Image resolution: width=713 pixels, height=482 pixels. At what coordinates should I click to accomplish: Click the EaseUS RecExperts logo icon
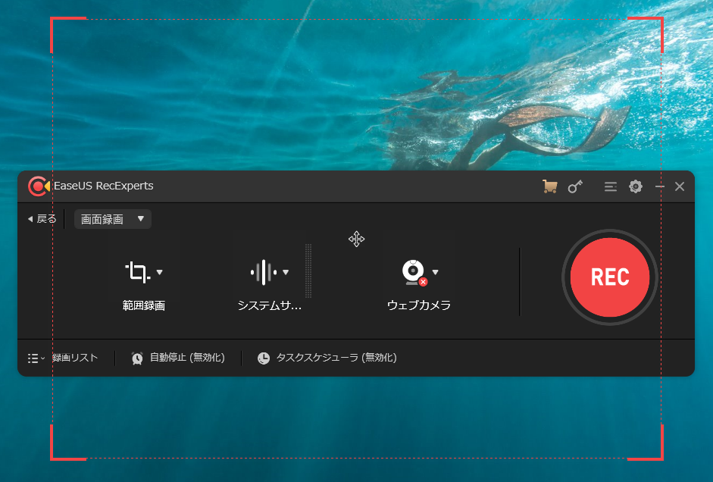tap(39, 186)
